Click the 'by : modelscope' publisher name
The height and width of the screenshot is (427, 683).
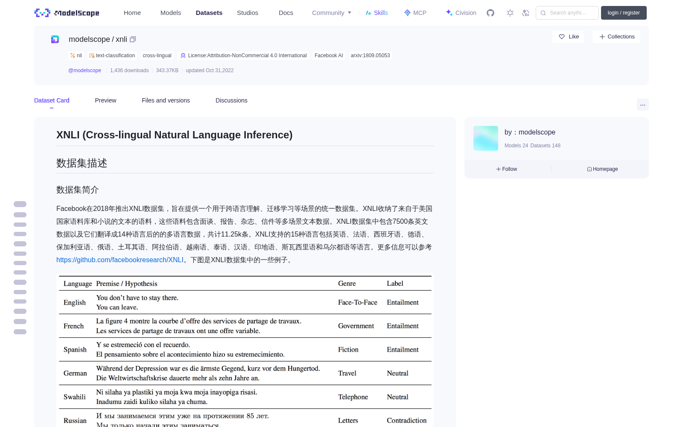coord(530,132)
